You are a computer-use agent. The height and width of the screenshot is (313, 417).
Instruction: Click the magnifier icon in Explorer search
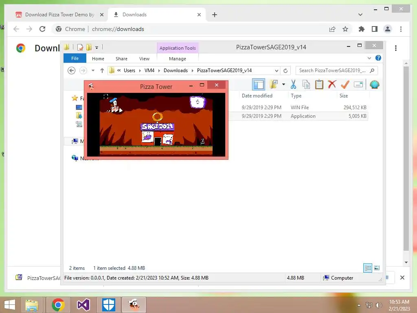(x=372, y=71)
